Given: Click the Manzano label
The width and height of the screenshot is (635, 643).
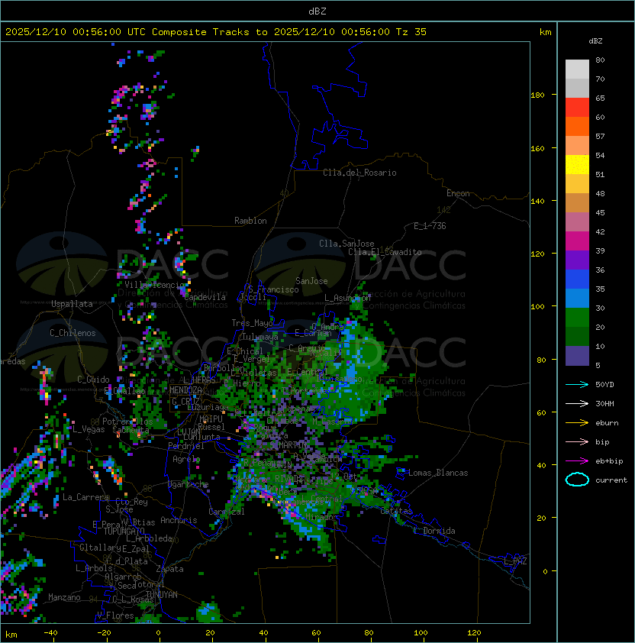Looking at the screenshot, I should point(64,597).
